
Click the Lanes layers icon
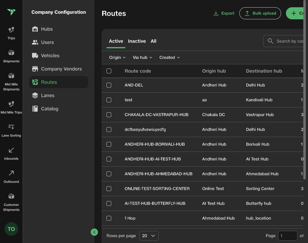point(35,95)
